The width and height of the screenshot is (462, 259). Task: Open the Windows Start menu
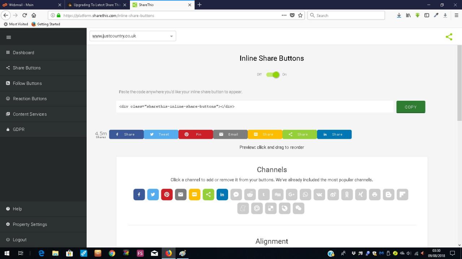(x=7, y=253)
